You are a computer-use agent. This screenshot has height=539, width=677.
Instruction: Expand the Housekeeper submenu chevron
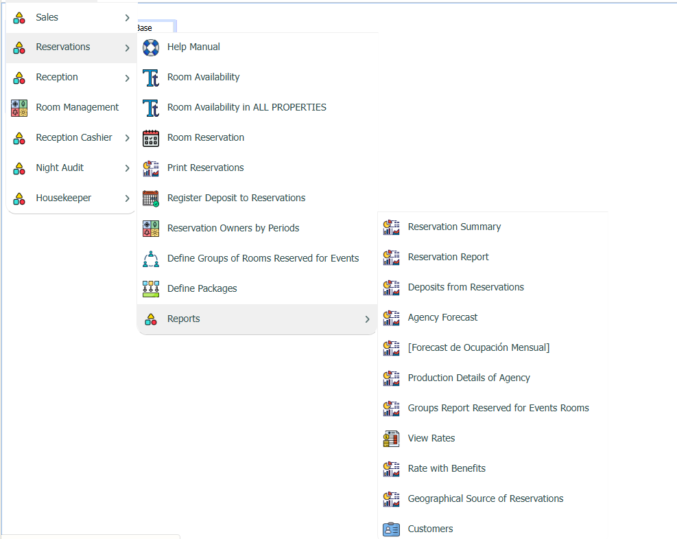coord(127,198)
